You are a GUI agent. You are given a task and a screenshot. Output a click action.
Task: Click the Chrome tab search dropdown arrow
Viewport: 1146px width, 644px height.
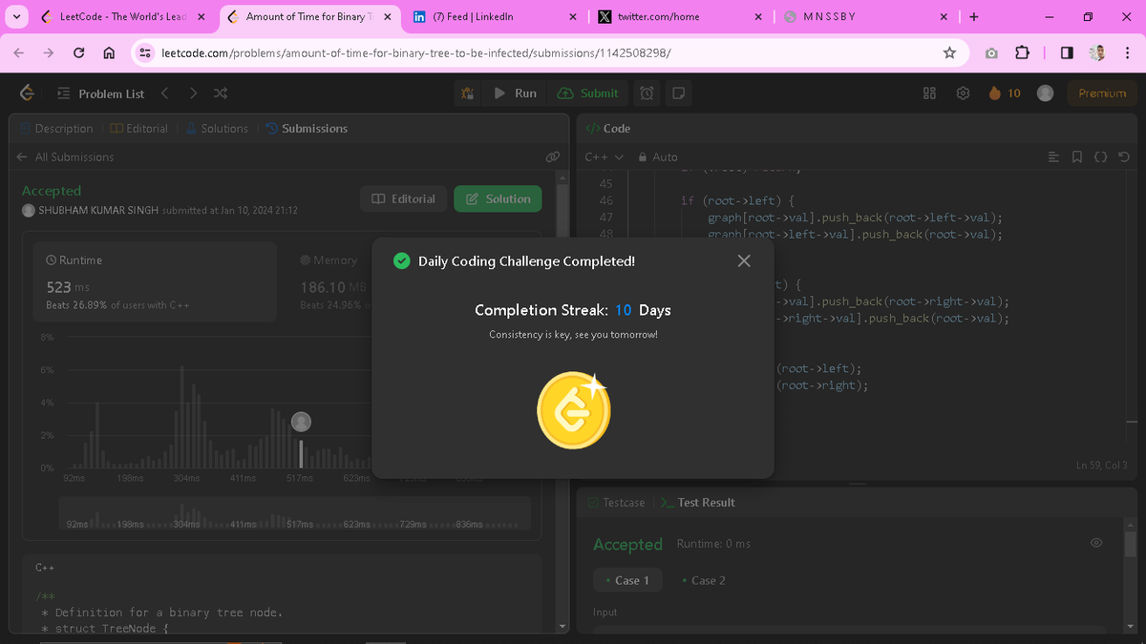click(x=16, y=16)
